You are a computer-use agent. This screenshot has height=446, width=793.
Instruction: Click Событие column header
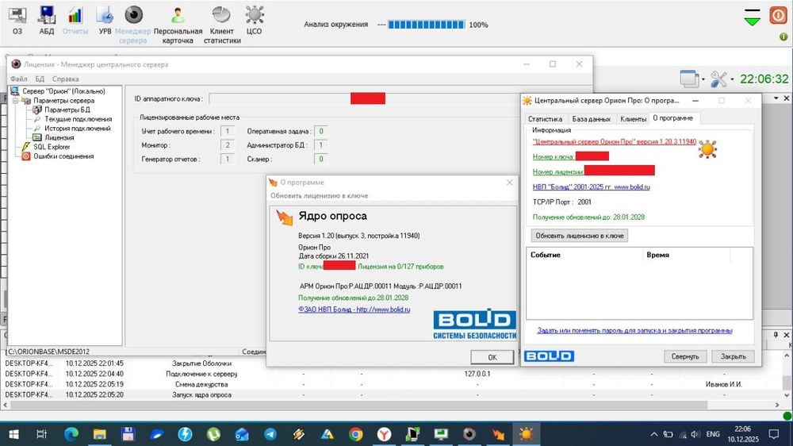(584, 256)
